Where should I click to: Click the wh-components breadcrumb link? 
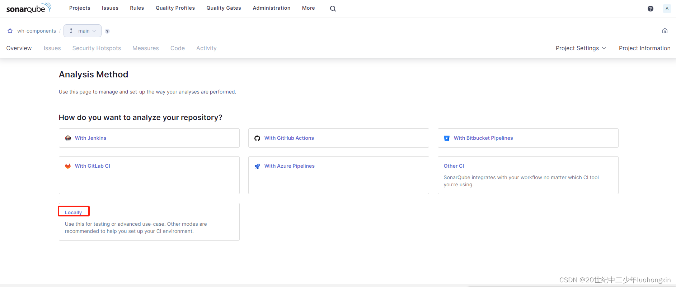[37, 31]
